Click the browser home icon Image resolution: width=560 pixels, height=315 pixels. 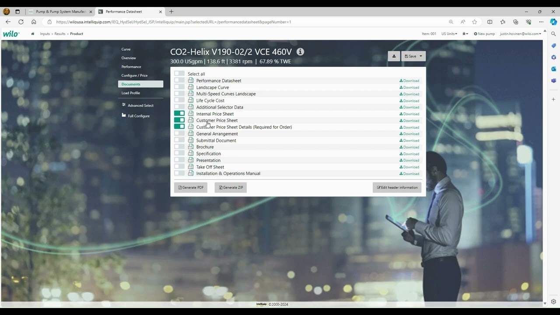click(34, 22)
